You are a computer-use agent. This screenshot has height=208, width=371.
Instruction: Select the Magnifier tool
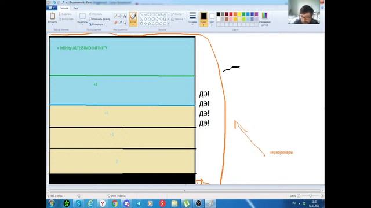[x=125, y=23]
